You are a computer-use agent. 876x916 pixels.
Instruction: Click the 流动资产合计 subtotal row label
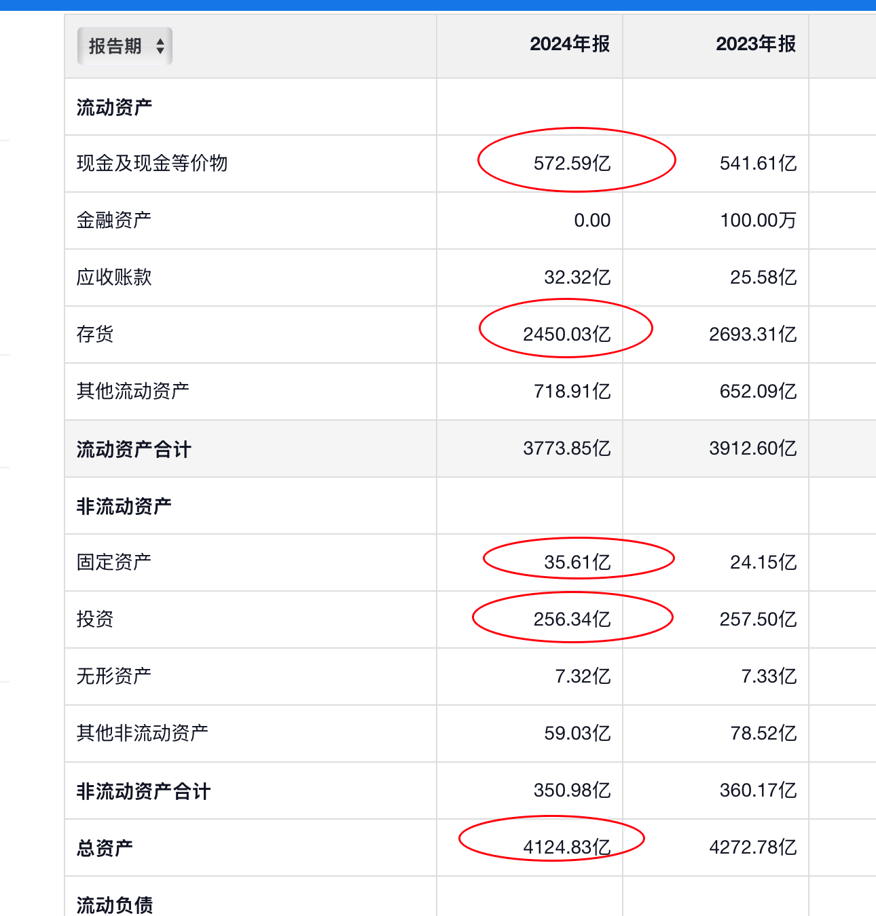(134, 449)
